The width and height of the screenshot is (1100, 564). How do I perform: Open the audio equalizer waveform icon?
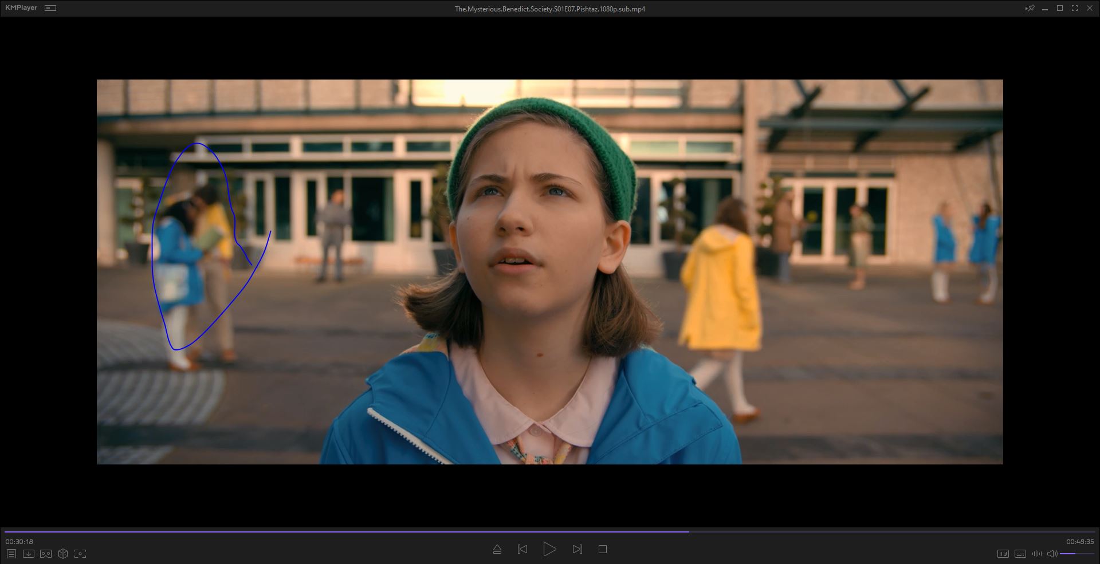click(1037, 554)
